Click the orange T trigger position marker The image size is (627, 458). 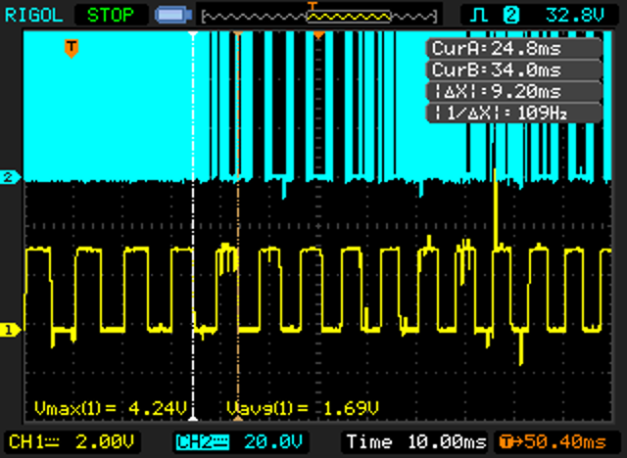tap(72, 48)
